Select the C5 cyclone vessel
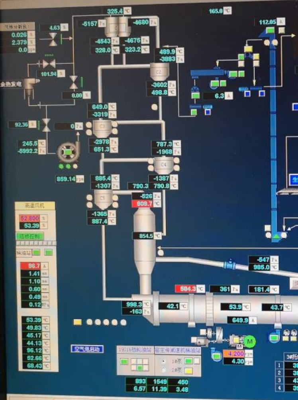Image resolution: width=298 pixels, height=400 pixels. coord(102,198)
